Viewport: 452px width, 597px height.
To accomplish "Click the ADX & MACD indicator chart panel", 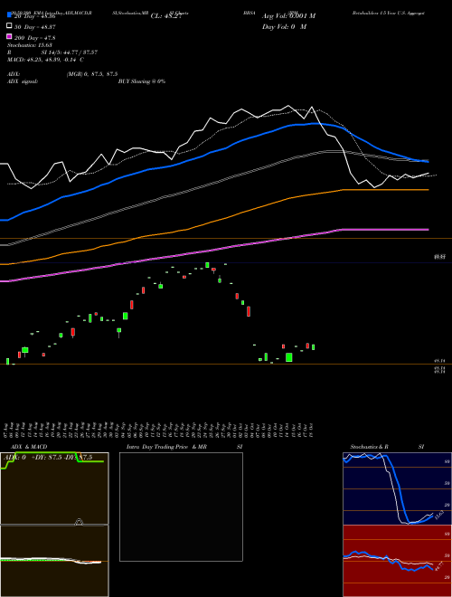I will tap(54, 525).
